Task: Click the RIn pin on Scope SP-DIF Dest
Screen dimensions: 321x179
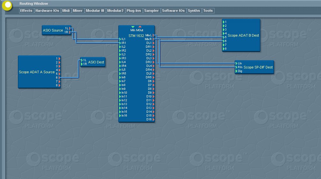Action: pyautogui.click(x=236, y=67)
